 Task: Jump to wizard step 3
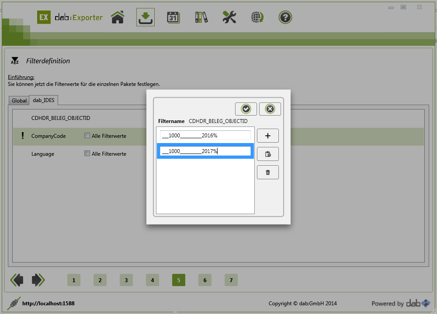click(126, 280)
